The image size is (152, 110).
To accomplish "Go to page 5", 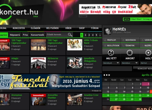I will click(x=96, y=35).
